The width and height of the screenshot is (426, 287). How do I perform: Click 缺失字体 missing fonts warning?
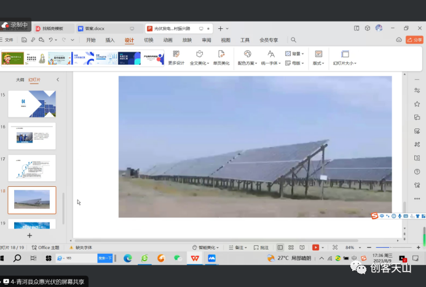pyautogui.click(x=81, y=248)
